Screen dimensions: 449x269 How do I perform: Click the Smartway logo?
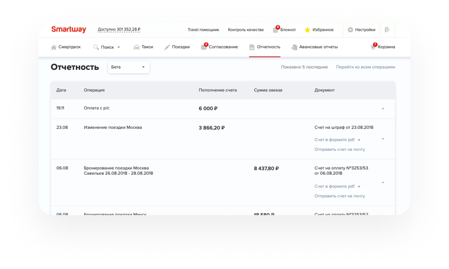pyautogui.click(x=69, y=29)
